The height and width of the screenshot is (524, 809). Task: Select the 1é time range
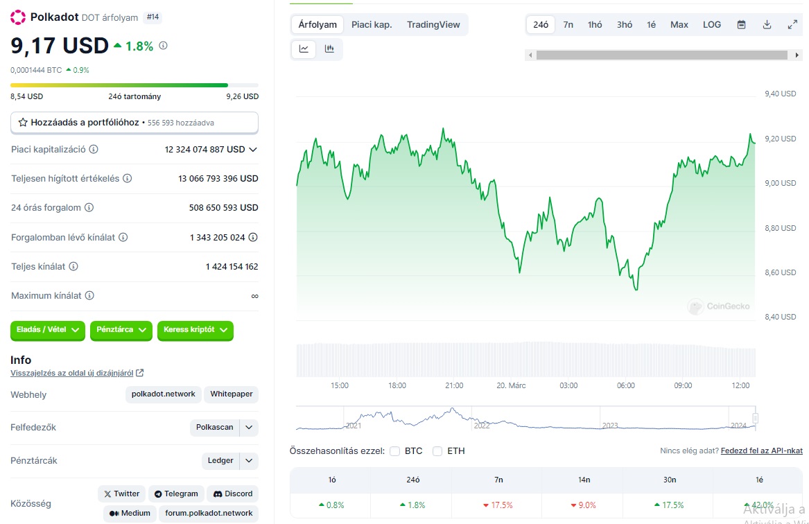tap(652, 25)
